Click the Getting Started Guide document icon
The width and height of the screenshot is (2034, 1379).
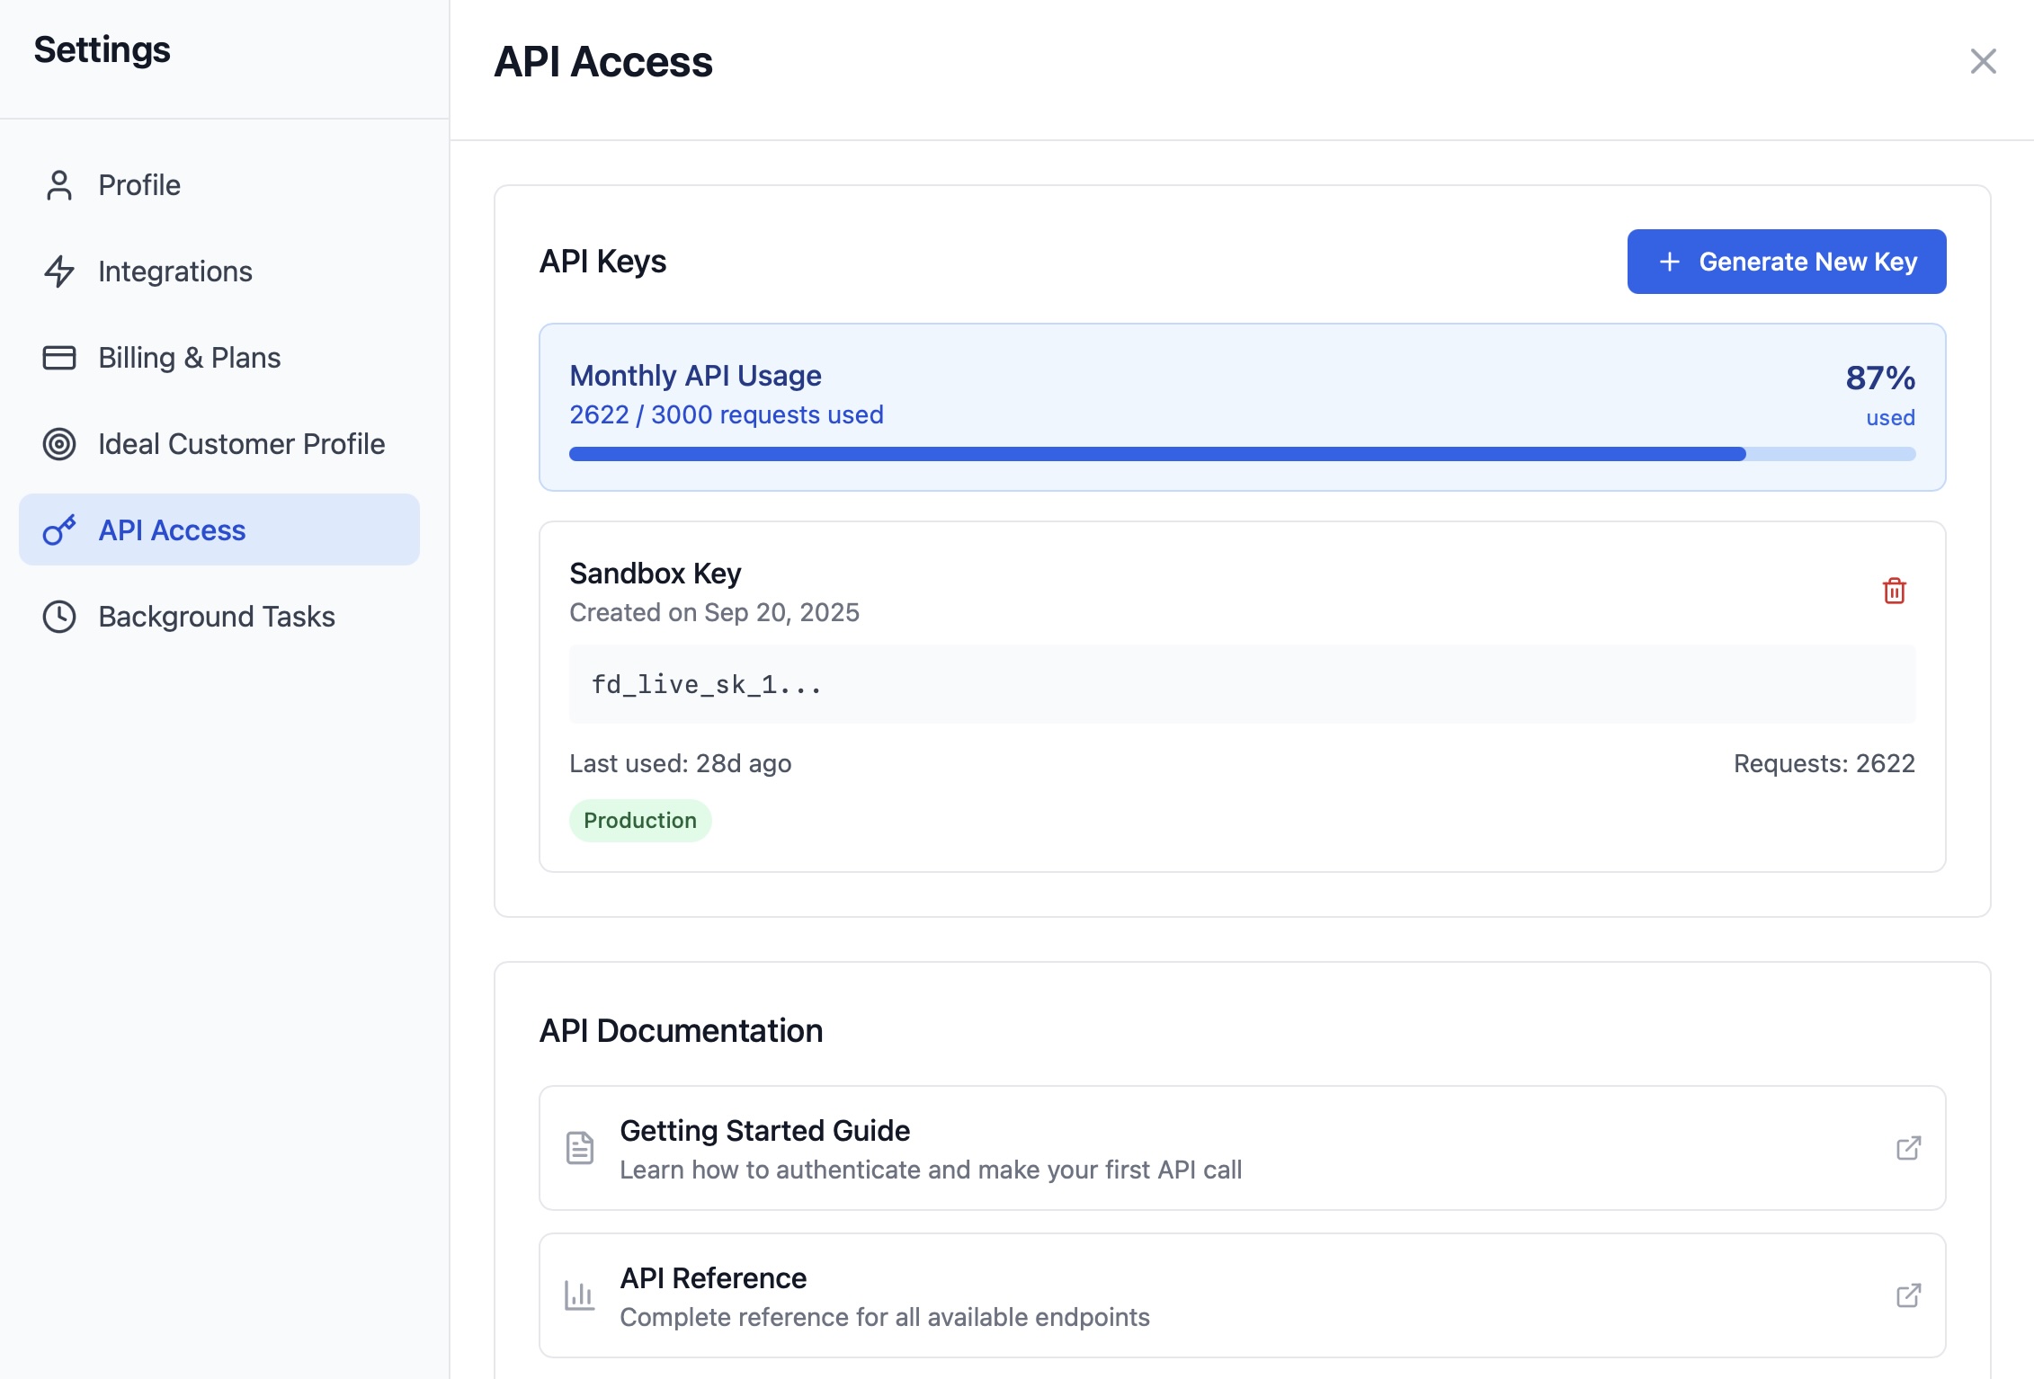[580, 1148]
